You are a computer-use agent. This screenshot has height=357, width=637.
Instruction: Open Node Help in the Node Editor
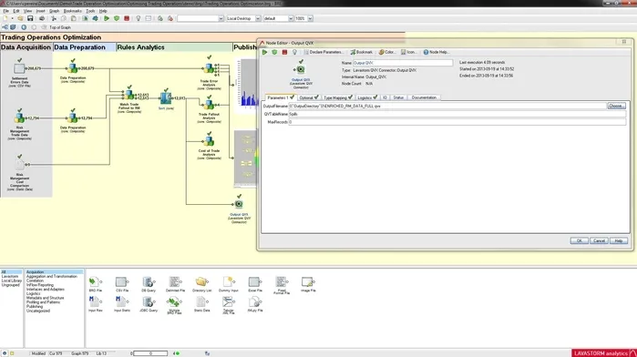(436, 52)
